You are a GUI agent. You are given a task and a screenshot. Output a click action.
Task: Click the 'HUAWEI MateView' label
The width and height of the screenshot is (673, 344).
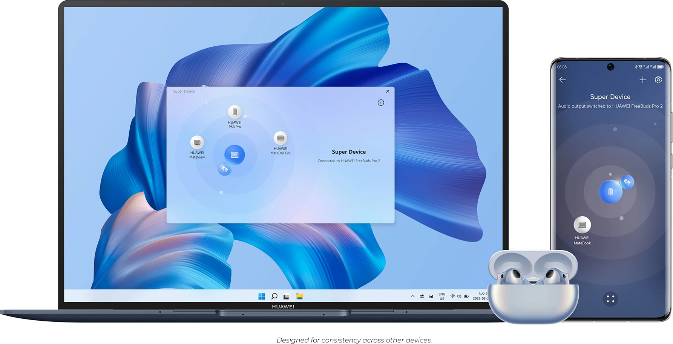click(197, 155)
